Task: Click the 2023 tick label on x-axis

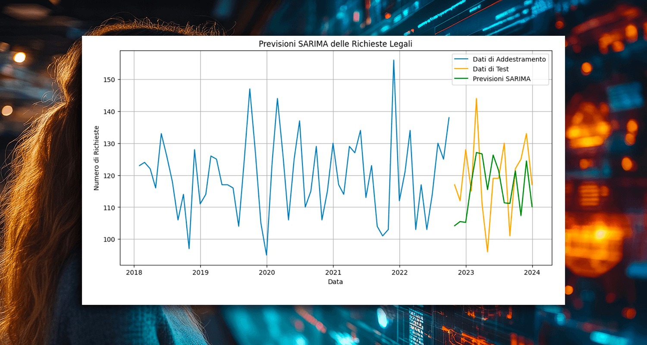Action: pos(465,273)
